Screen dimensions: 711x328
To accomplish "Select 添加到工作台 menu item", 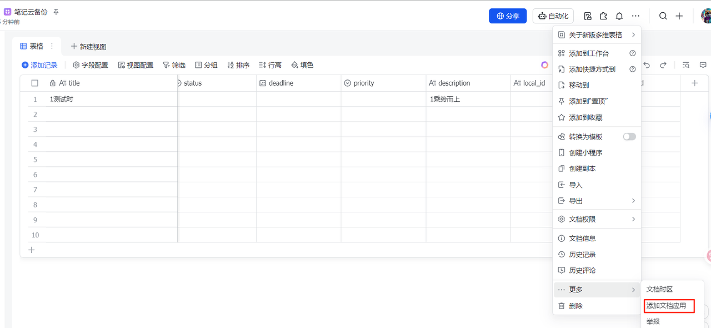I will [597, 53].
